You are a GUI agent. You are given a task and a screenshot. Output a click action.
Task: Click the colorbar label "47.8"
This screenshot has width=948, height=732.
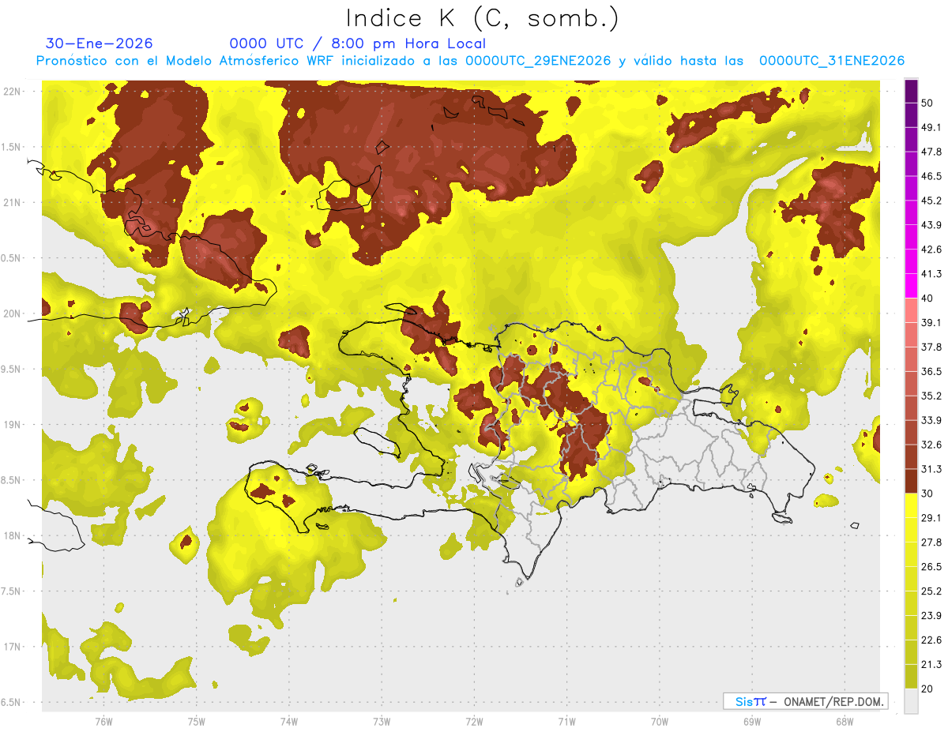[x=931, y=152]
